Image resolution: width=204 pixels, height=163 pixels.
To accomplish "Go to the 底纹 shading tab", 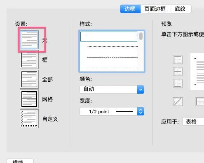I will point(181,9).
